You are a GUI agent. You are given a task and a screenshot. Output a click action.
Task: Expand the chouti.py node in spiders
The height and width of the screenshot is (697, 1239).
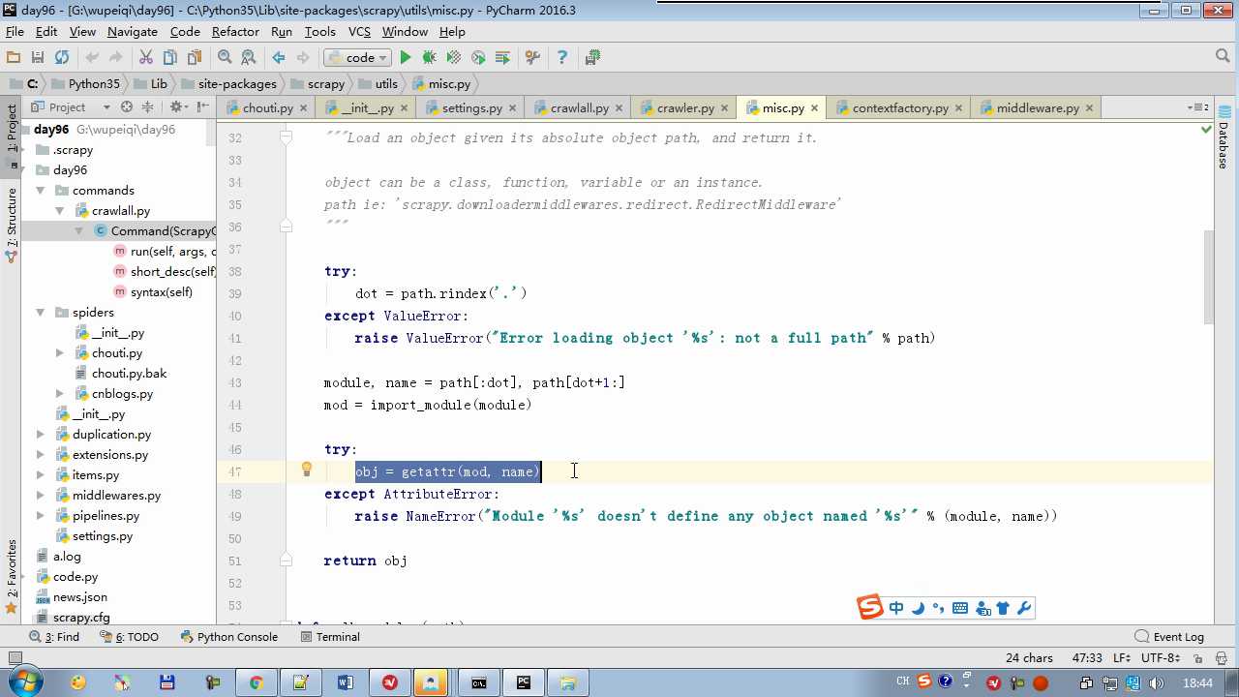(60, 353)
